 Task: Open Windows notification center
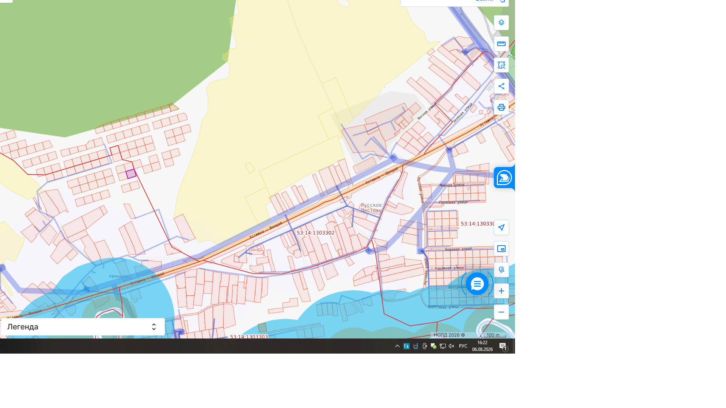503,346
